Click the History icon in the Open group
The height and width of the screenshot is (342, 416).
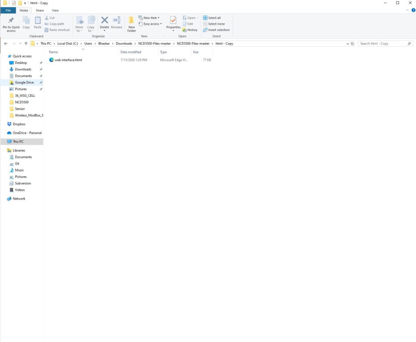192,30
